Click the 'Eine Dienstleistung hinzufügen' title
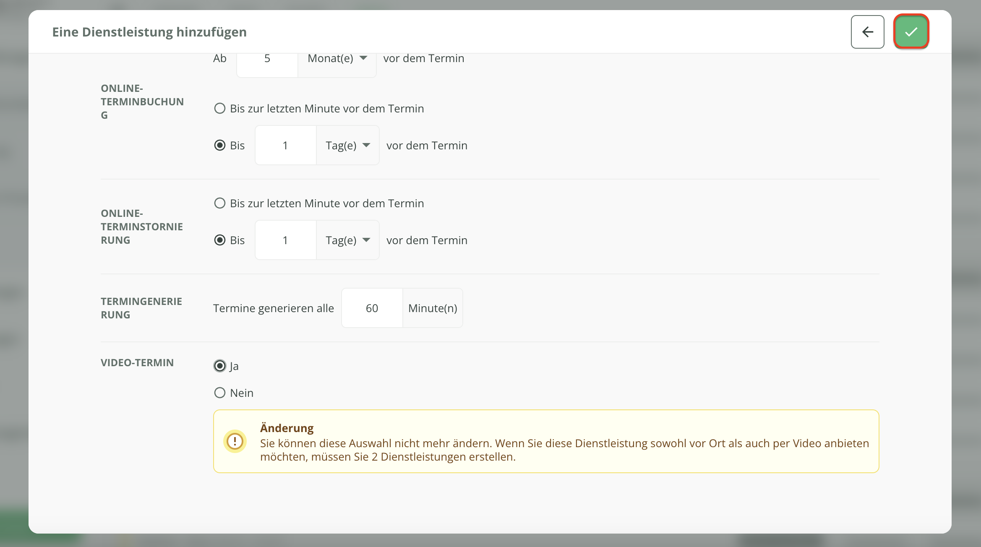The image size is (981, 547). coord(149,32)
